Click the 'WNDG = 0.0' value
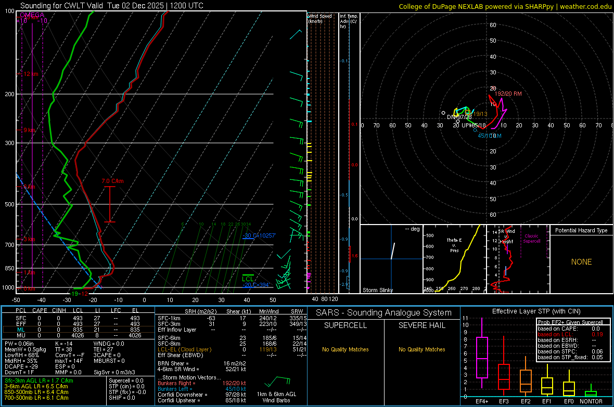Viewport: 614px width, 407px height. click(109, 344)
